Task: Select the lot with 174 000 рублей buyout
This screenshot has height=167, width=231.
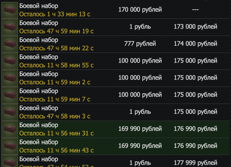Action: click(x=115, y=44)
